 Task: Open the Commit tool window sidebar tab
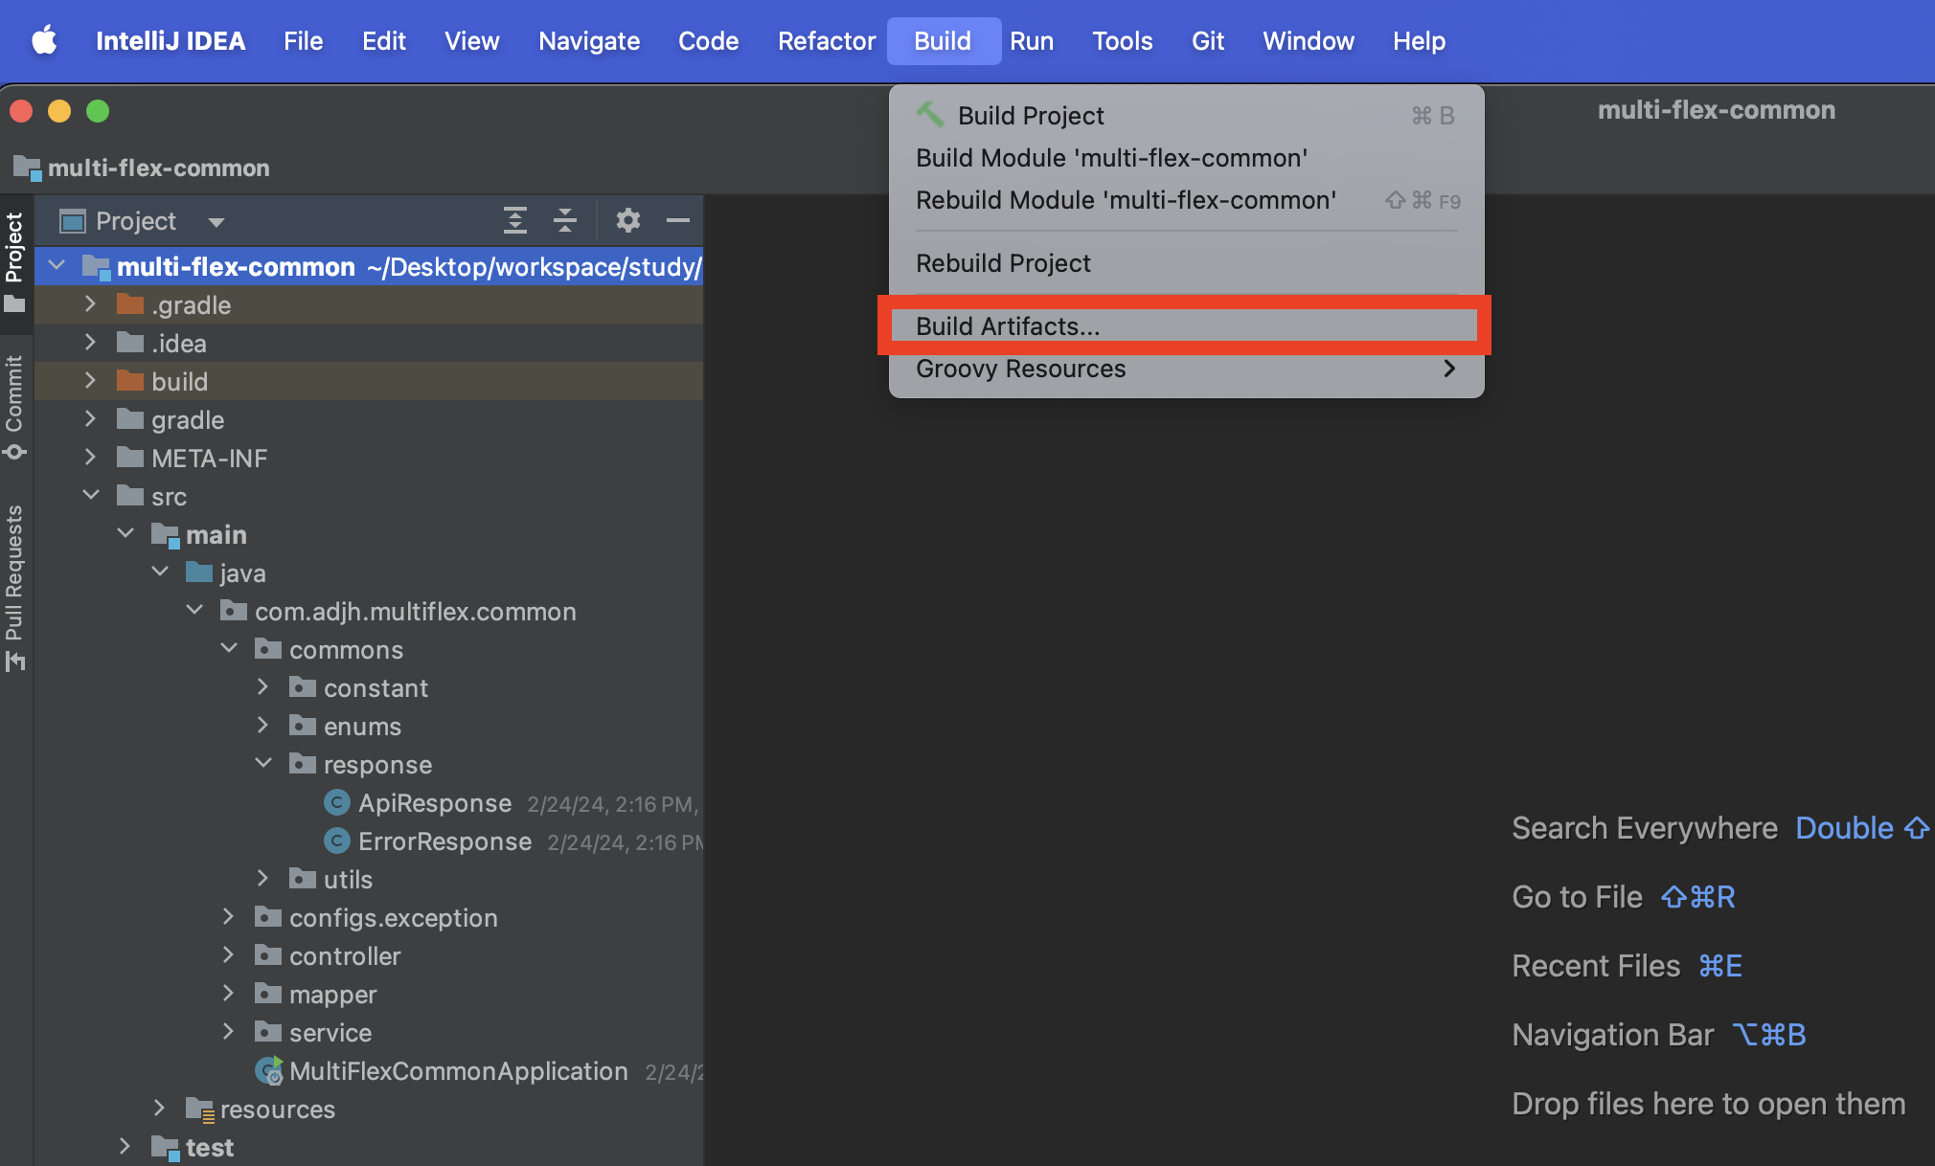14,406
